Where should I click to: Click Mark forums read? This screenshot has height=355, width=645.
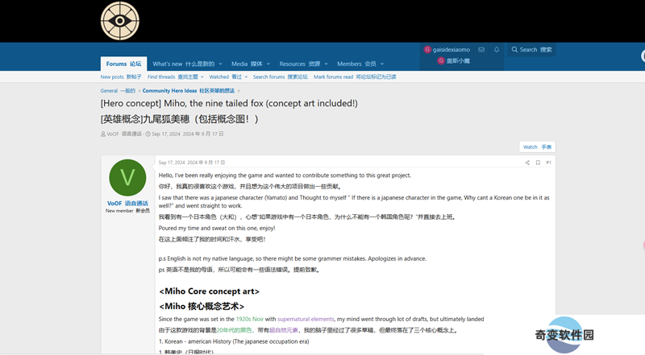click(x=355, y=76)
